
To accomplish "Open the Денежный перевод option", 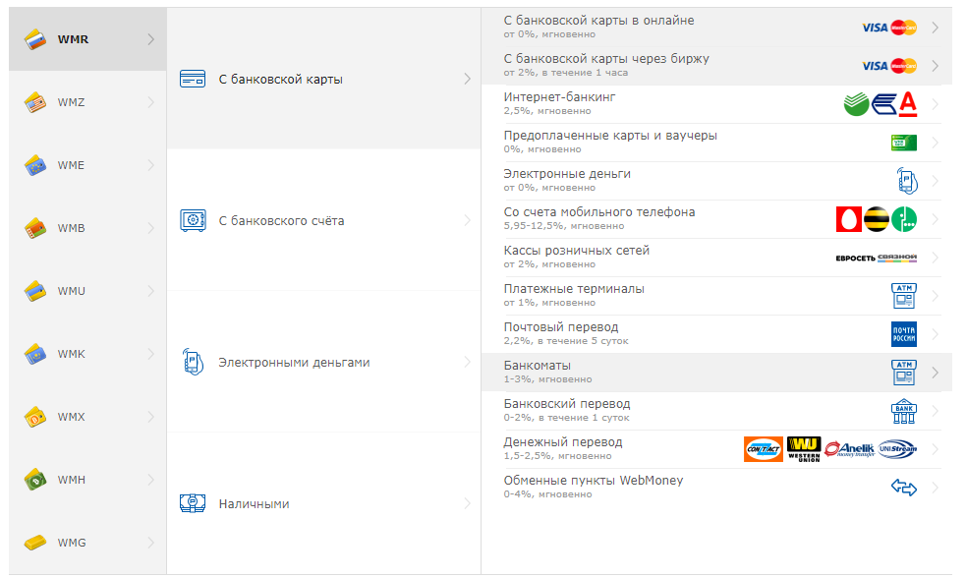I will click(x=716, y=449).
